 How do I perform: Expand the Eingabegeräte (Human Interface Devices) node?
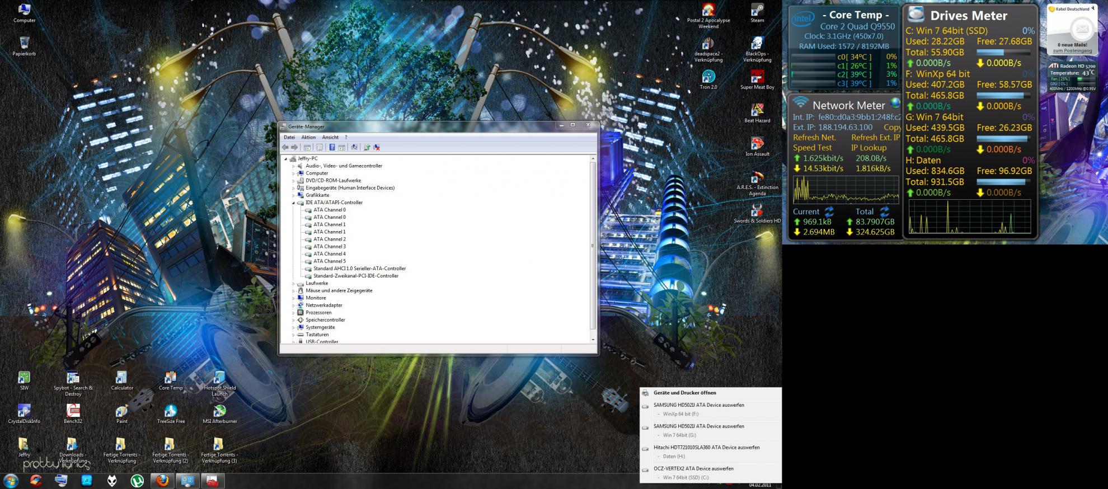click(293, 188)
